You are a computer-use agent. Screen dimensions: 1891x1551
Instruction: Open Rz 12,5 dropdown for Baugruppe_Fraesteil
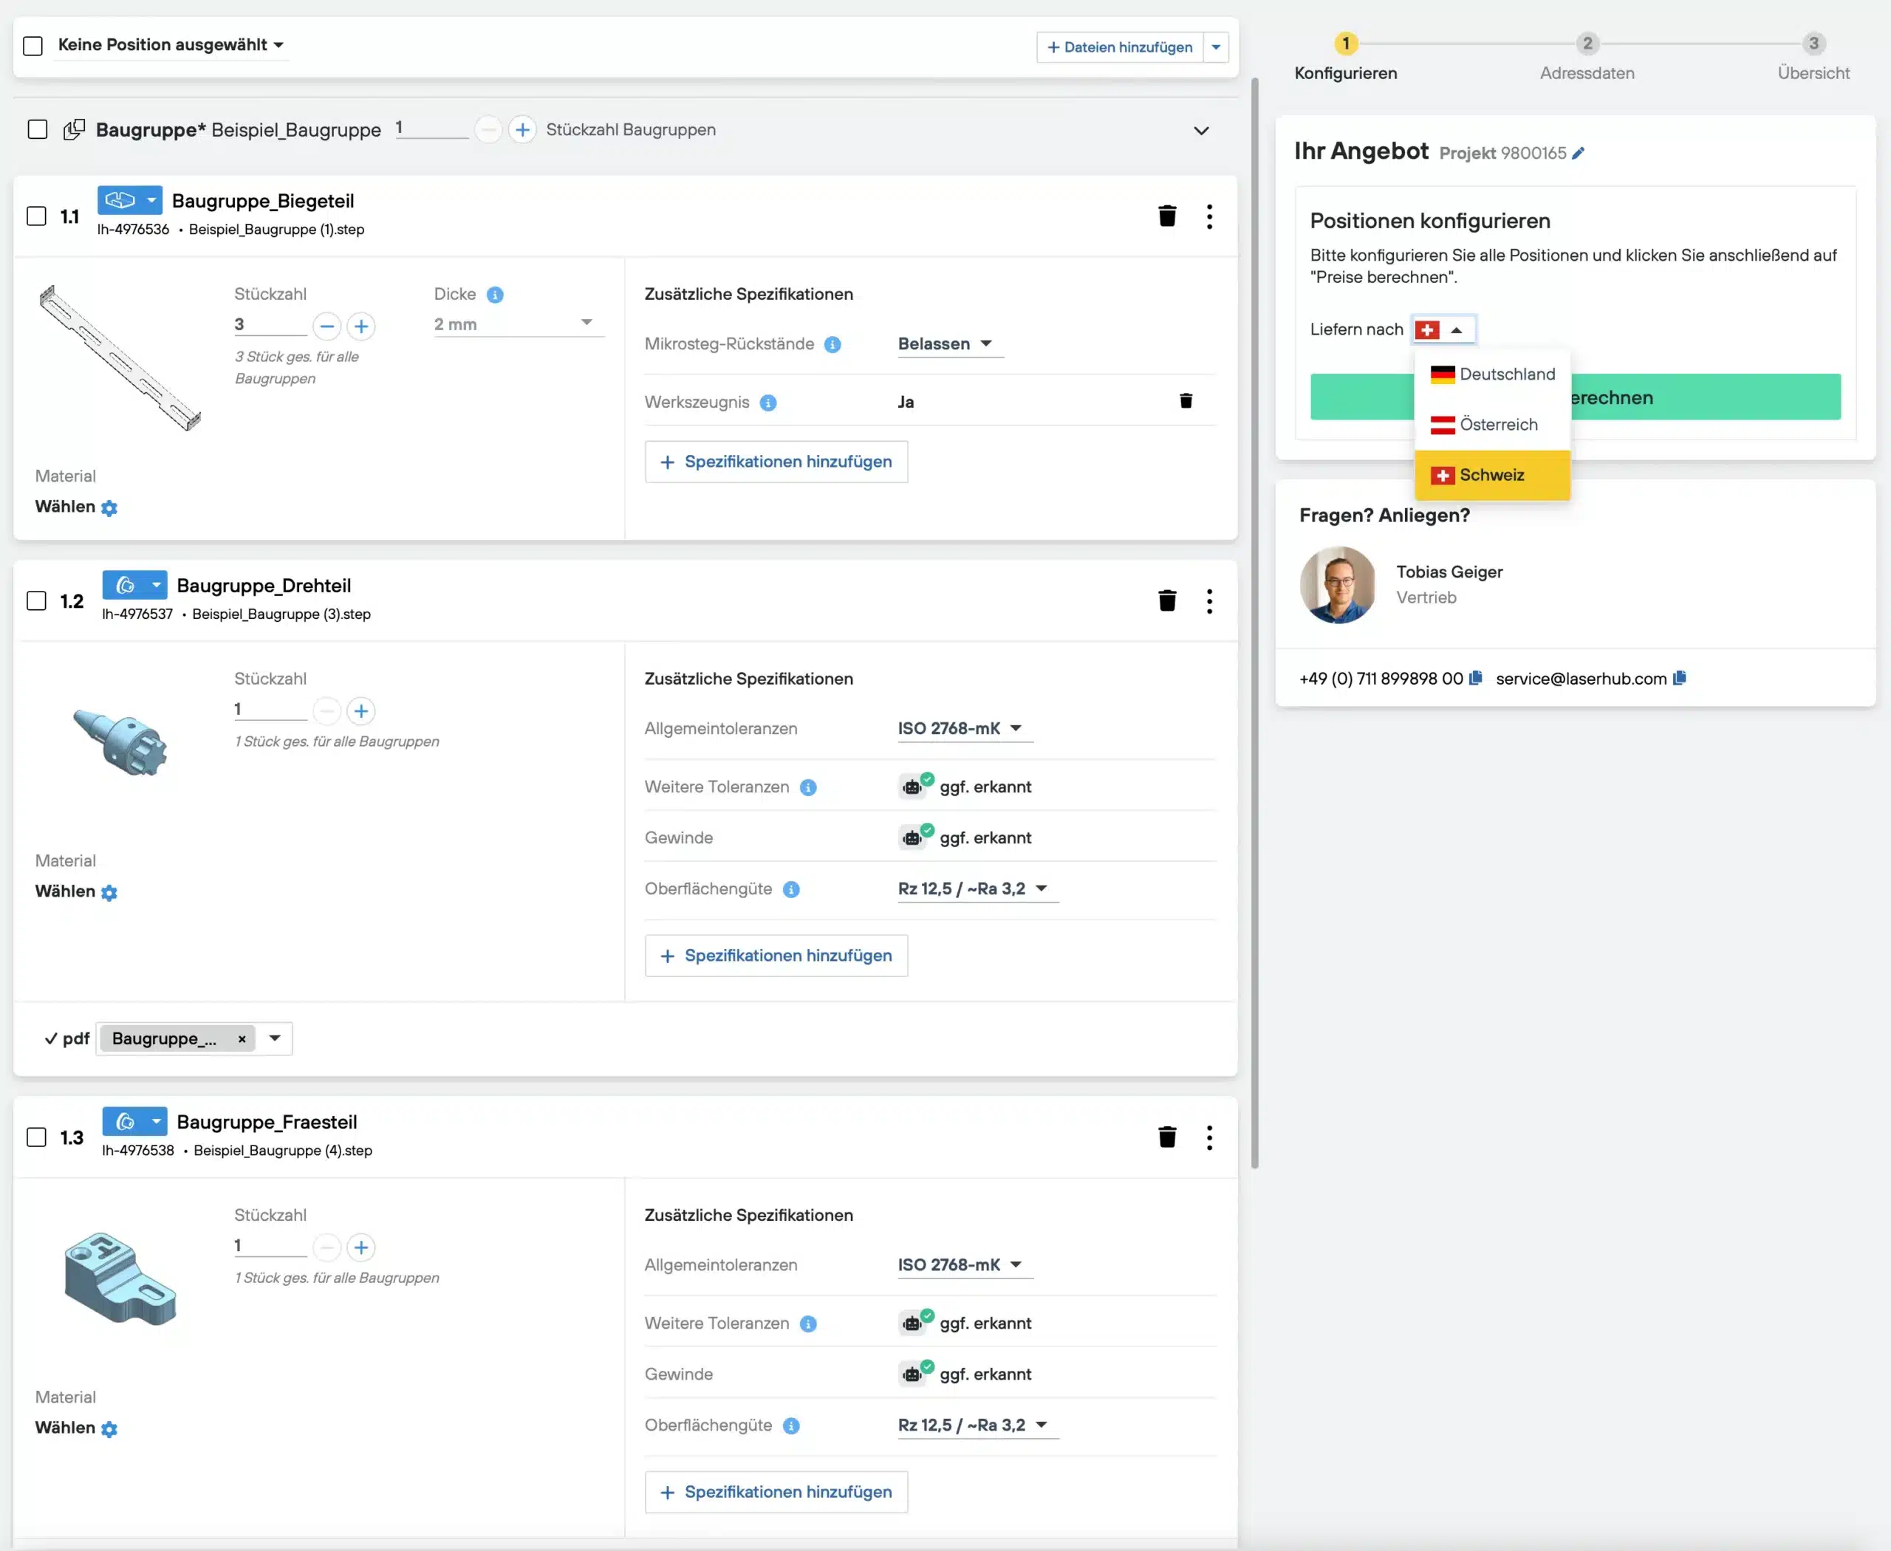[978, 1425]
